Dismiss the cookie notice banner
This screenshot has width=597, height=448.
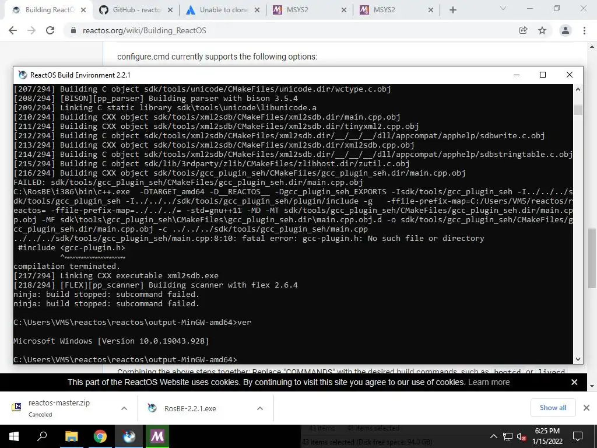tap(574, 382)
